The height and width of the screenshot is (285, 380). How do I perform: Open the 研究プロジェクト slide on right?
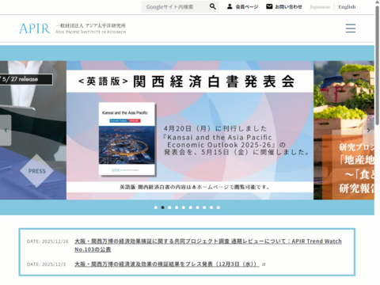click(x=344, y=131)
